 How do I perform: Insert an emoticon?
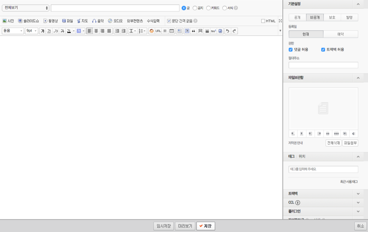pyautogui.click(x=152, y=31)
